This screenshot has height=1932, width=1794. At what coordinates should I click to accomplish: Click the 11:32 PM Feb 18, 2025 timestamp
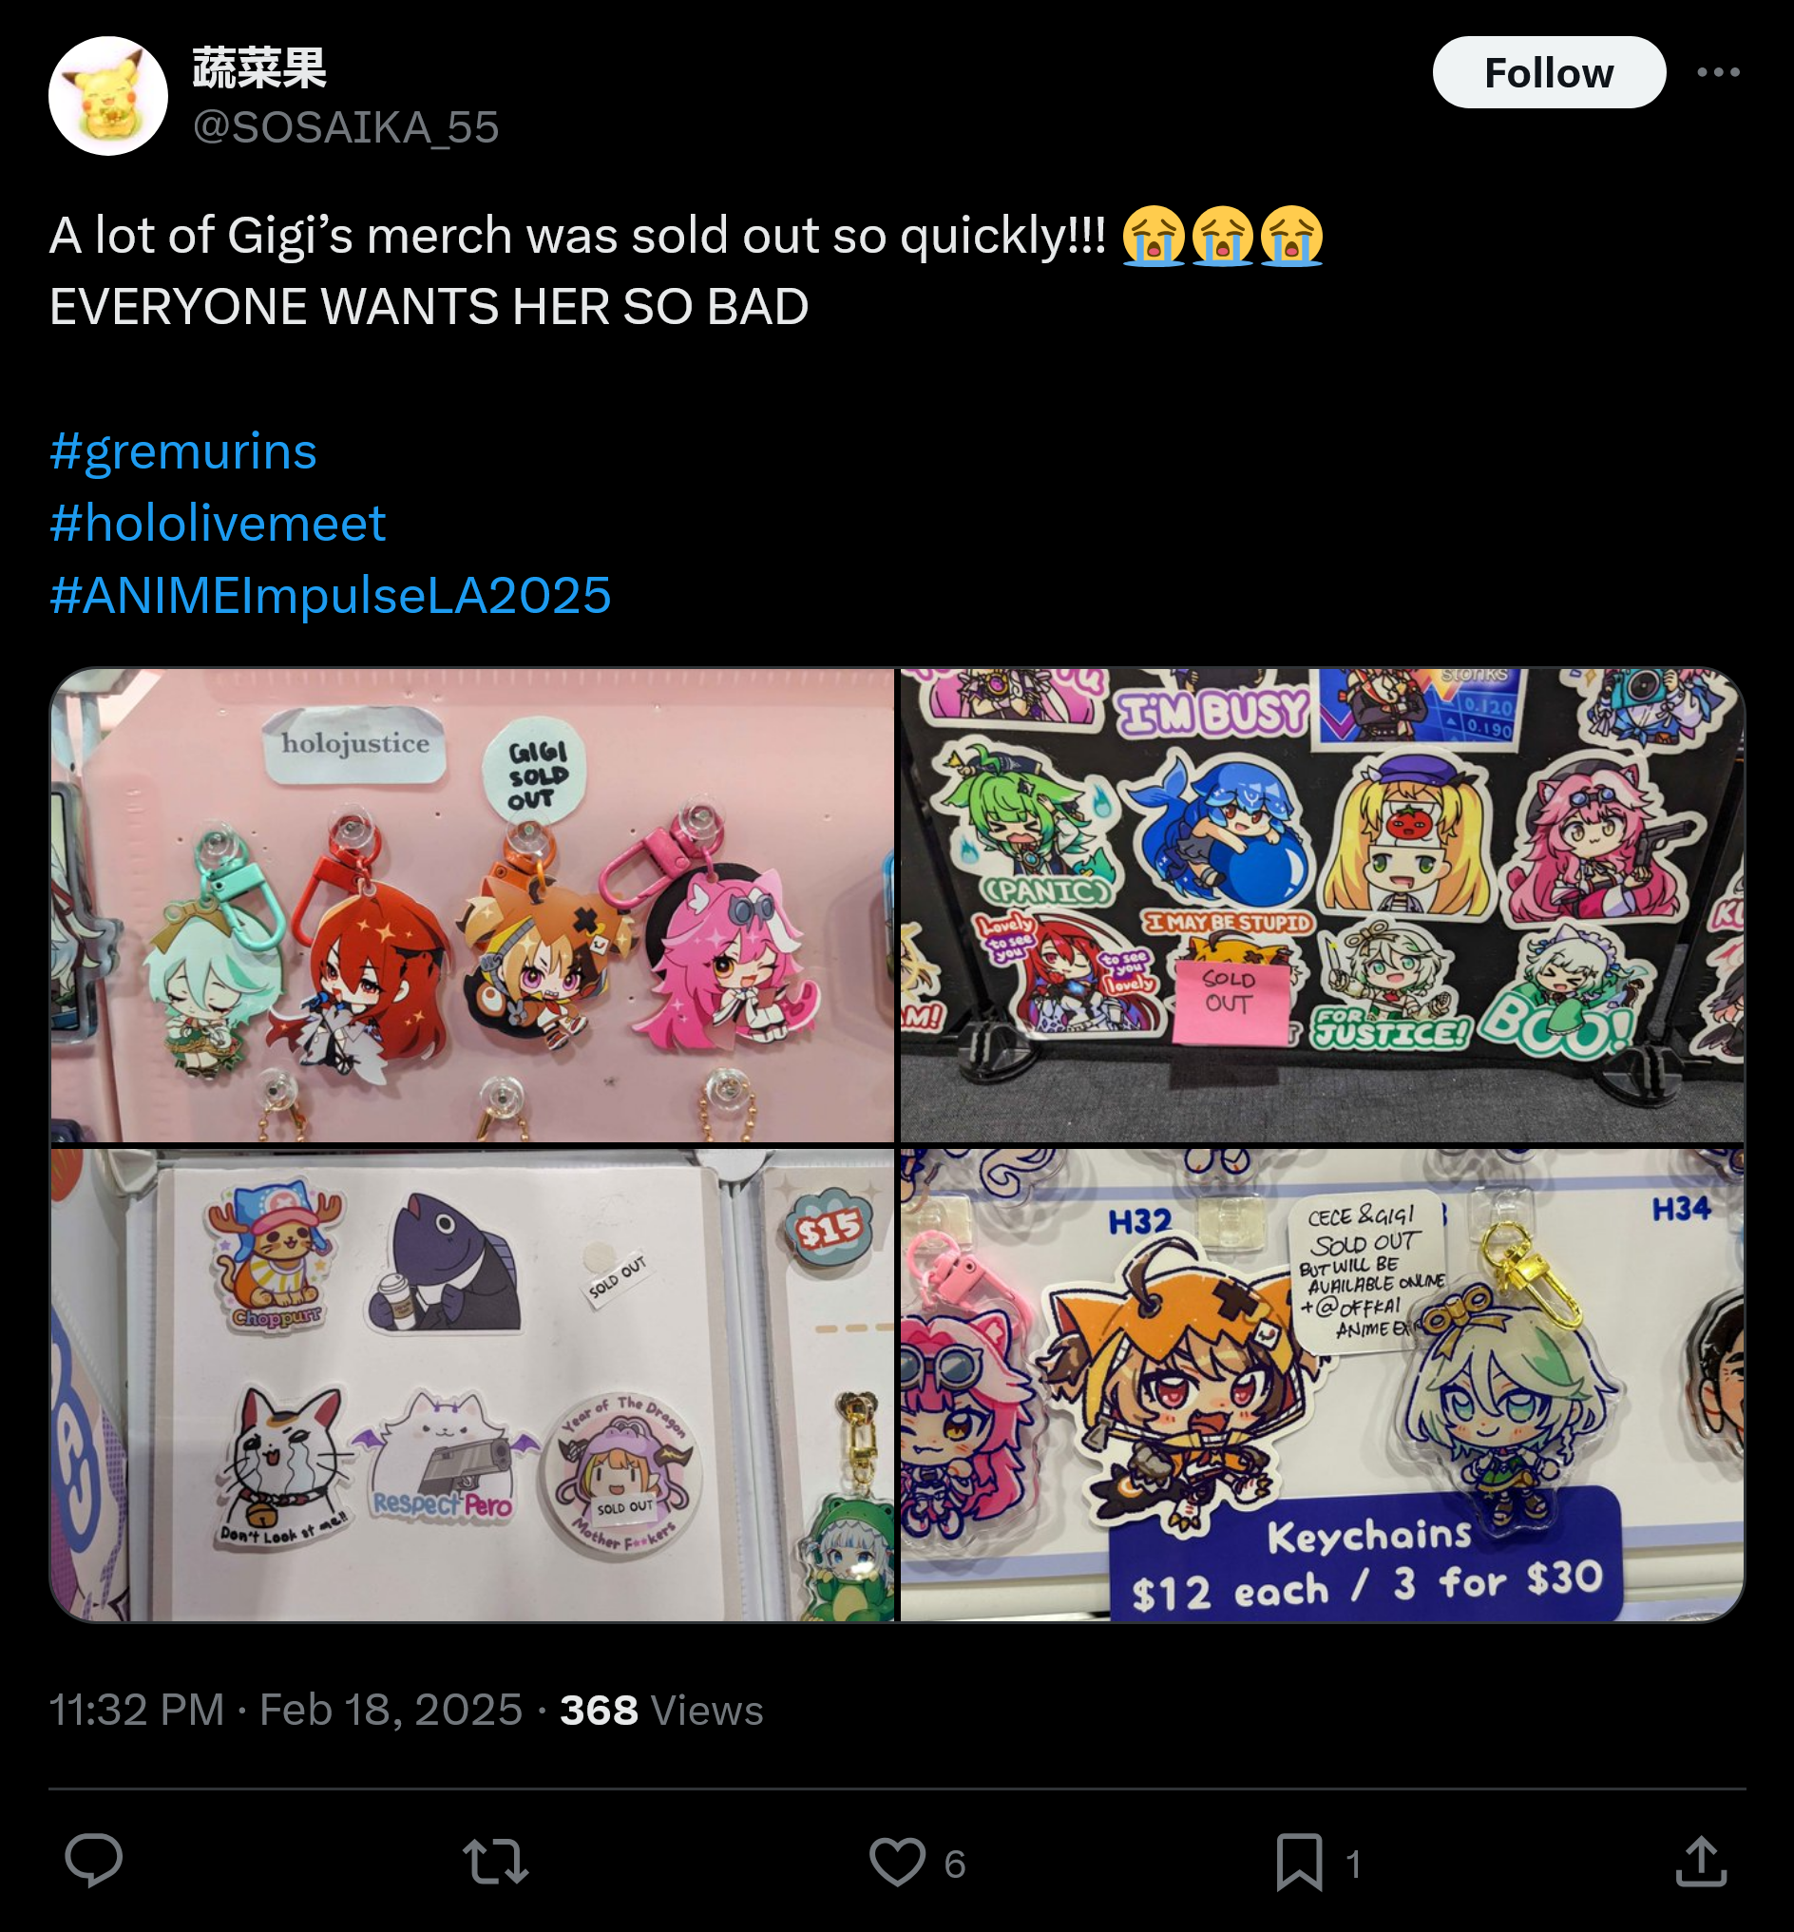pos(285,1711)
